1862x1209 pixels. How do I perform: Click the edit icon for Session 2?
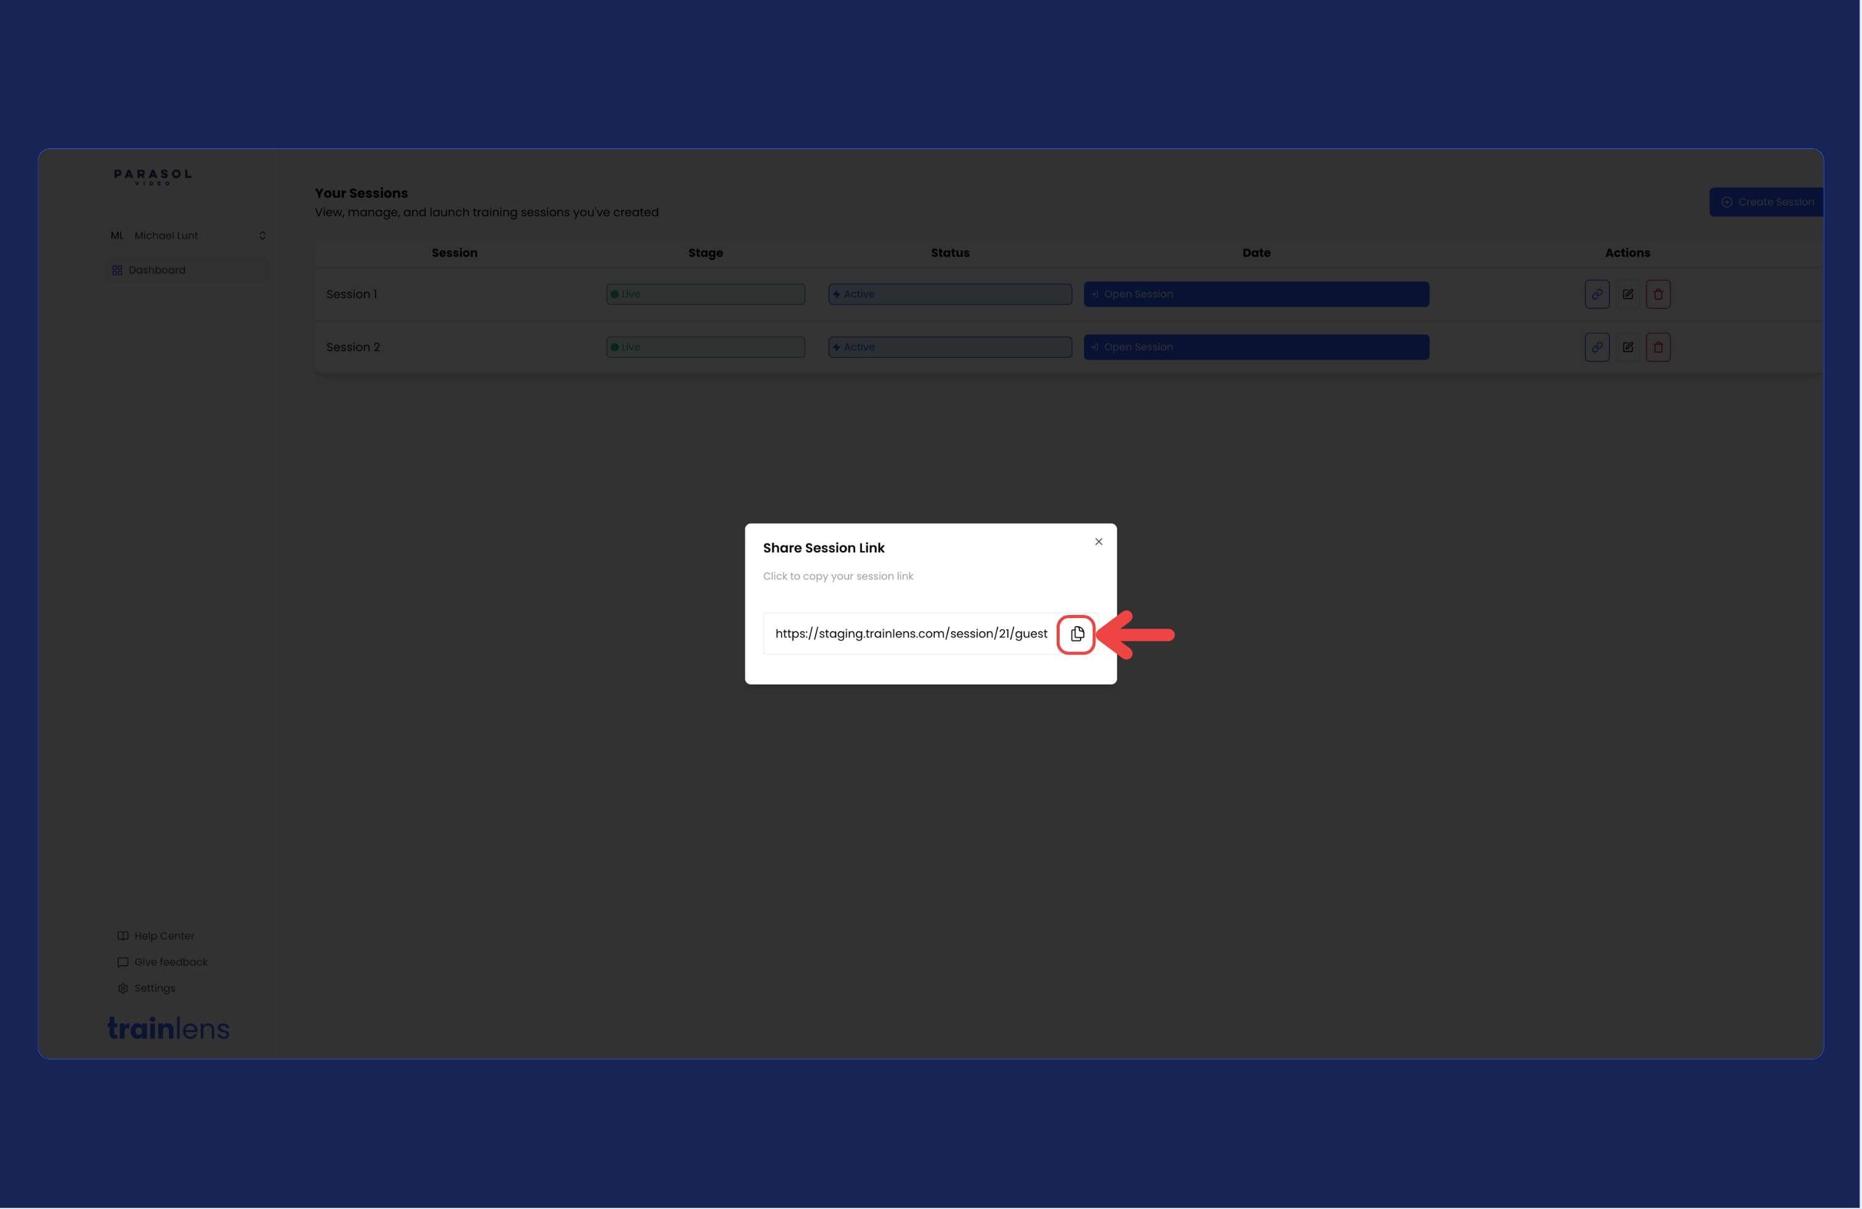(1627, 347)
